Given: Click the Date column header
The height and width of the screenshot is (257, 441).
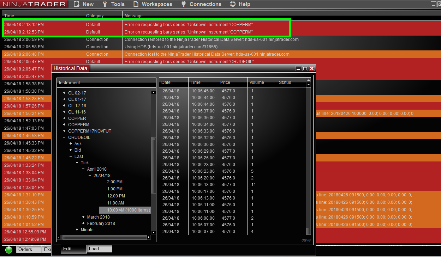Looking at the screenshot, I should pos(174,82).
